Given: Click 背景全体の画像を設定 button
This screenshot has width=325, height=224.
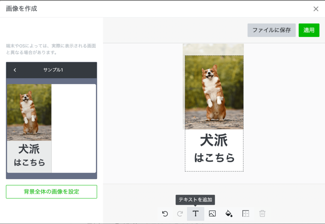Looking at the screenshot, I should pyautogui.click(x=51, y=192).
